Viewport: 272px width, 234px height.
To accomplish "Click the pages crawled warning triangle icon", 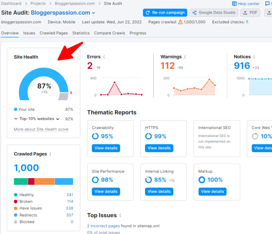I will point(180,22).
